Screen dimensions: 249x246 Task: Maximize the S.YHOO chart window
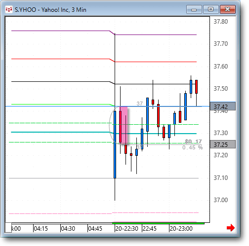[211, 9]
